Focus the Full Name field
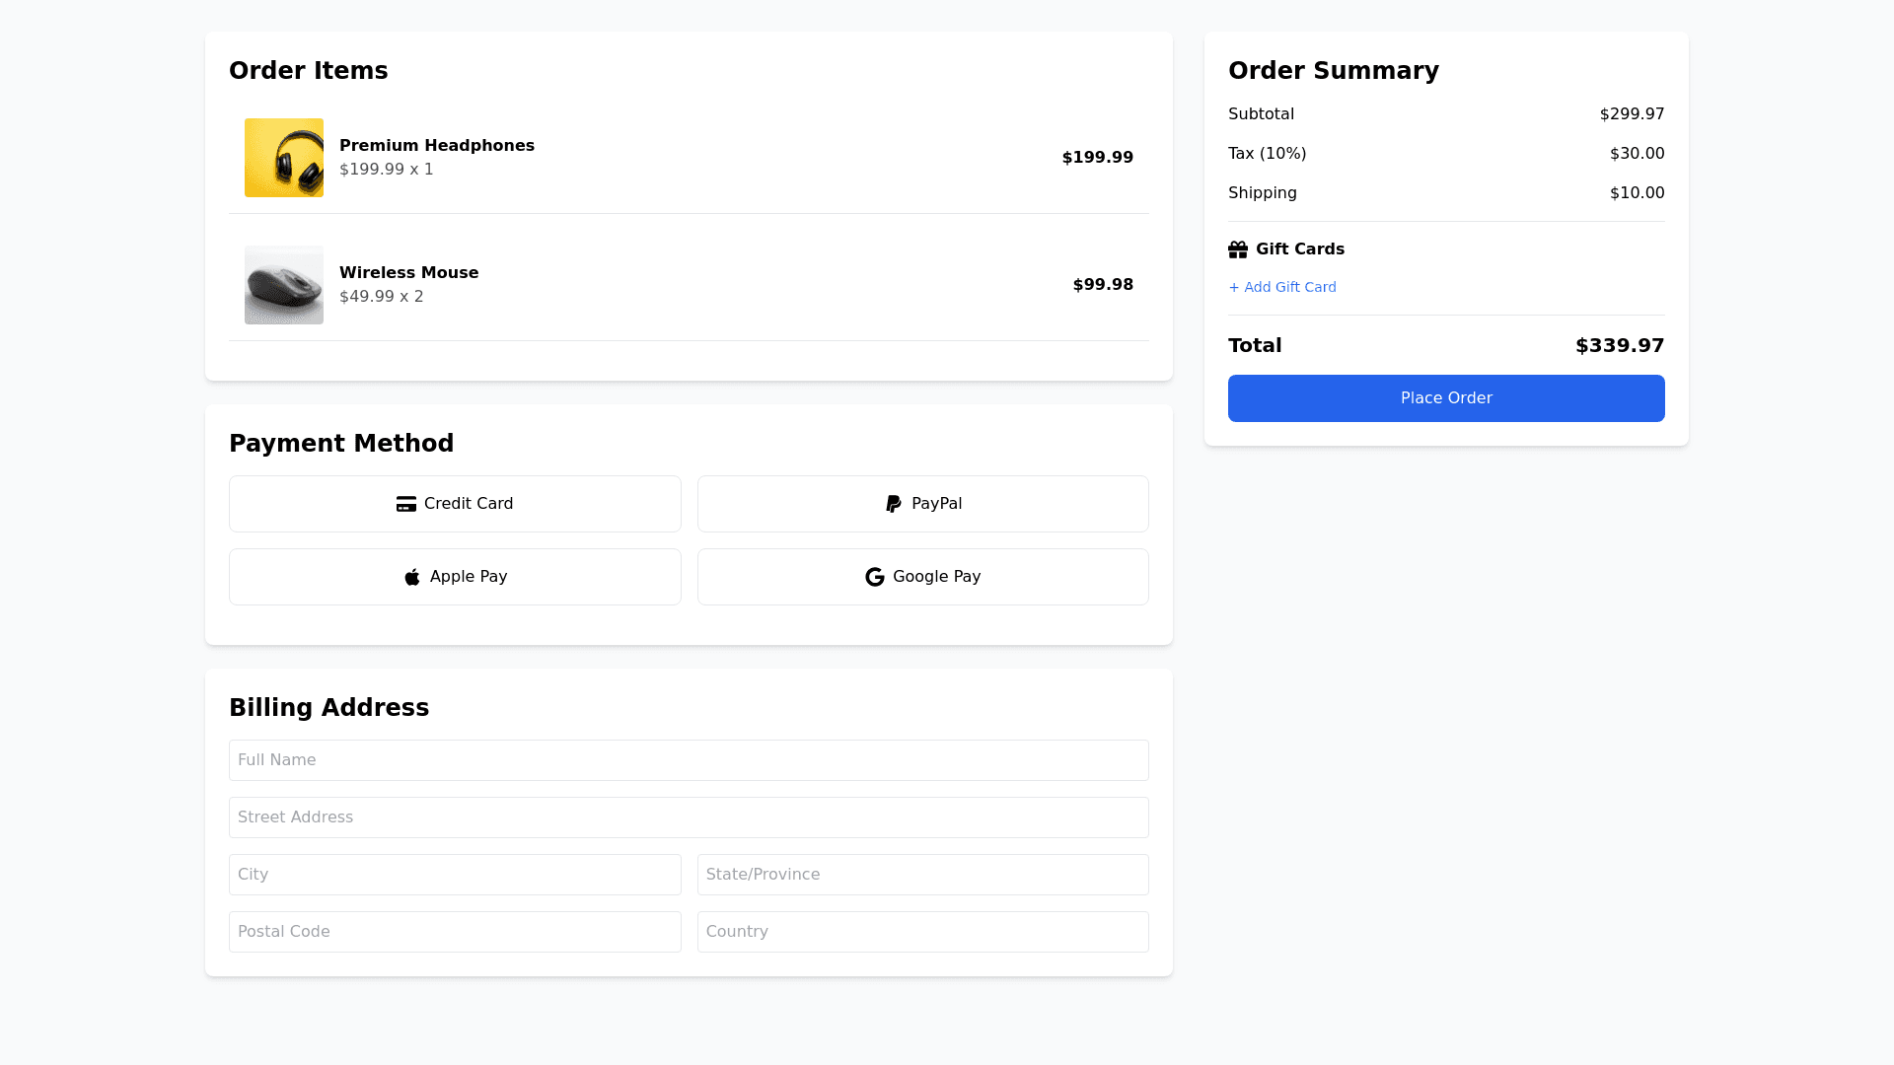 pyautogui.click(x=689, y=760)
